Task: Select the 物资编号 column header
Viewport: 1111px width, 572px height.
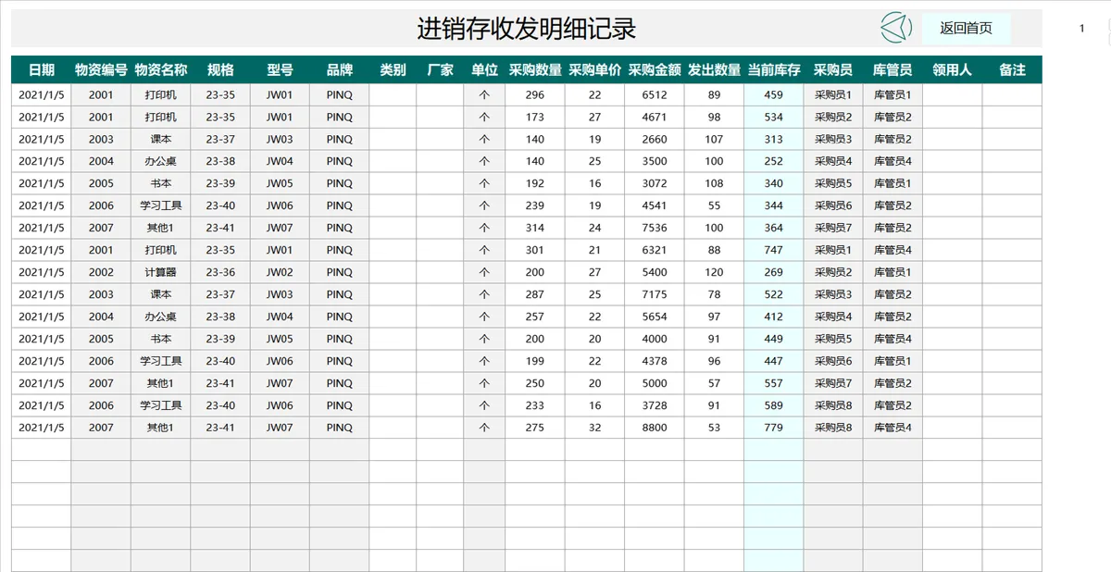Action: click(101, 69)
